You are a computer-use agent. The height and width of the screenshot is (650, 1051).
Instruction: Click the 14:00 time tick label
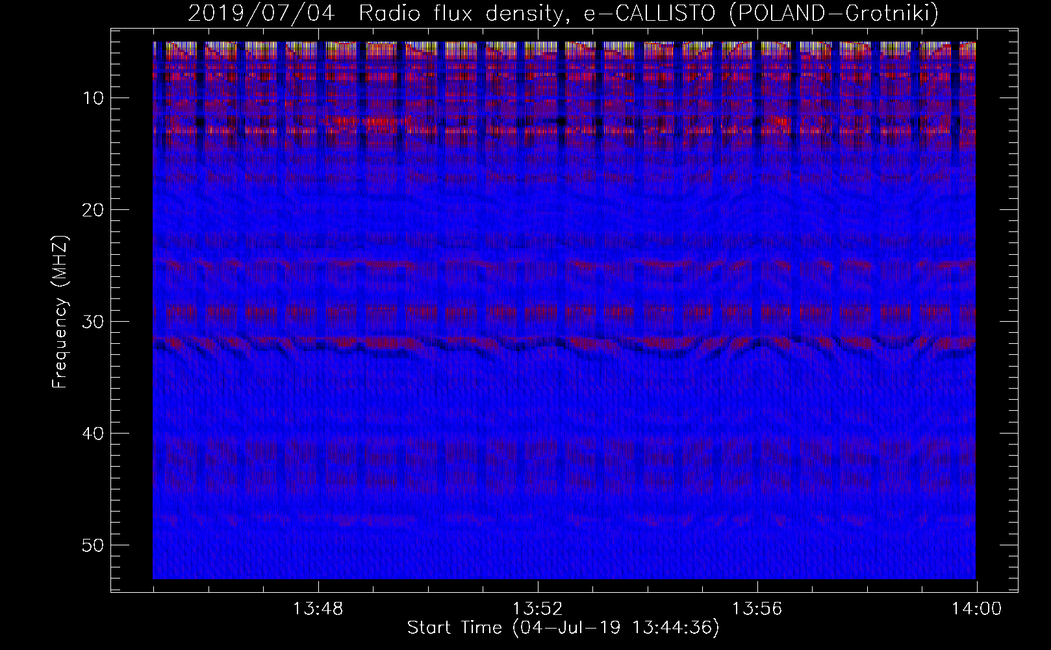(x=976, y=609)
